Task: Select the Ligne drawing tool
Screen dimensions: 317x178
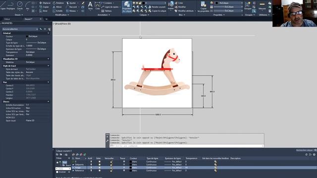Action: point(3,5)
